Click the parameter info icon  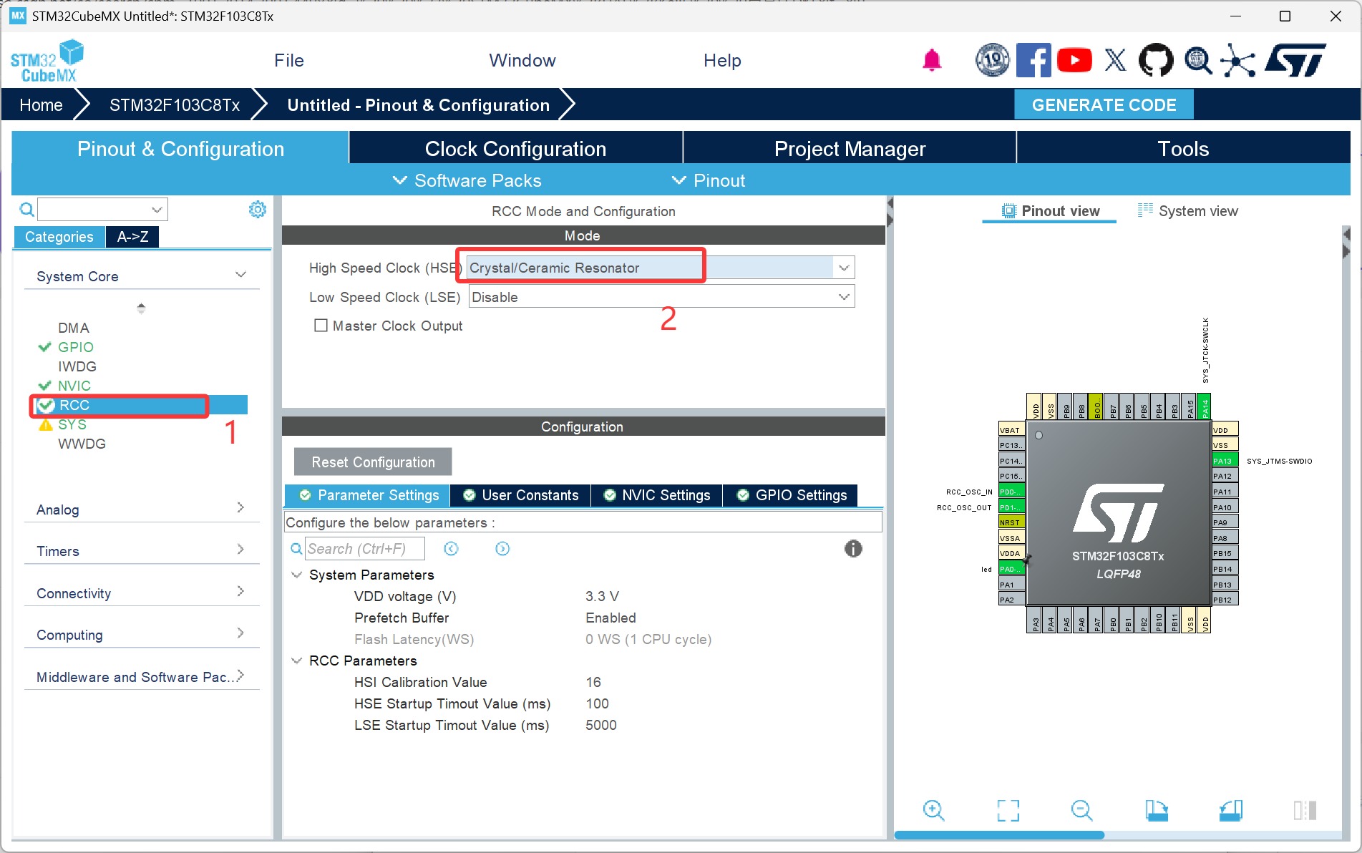click(x=853, y=549)
